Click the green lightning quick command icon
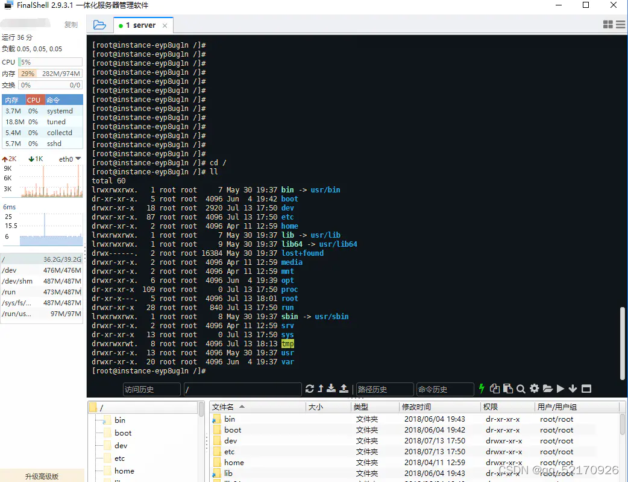The image size is (628, 482). pos(482,388)
